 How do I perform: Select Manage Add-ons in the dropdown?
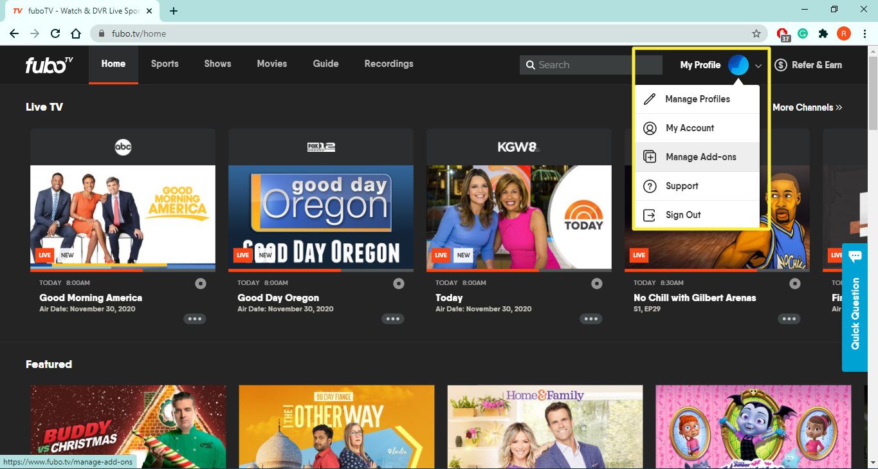(697, 157)
